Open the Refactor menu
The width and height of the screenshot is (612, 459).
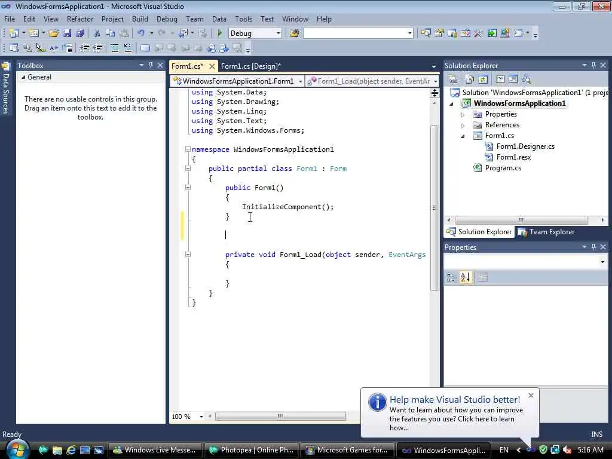[x=80, y=19]
